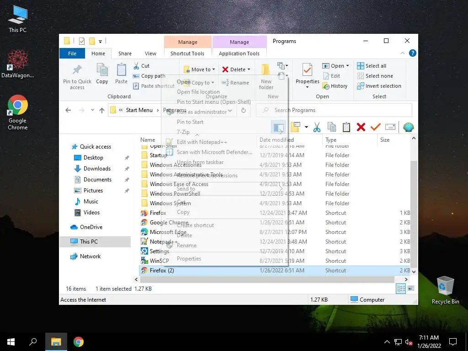This screenshot has height=351, width=468.
Task: Click the New folder ribbon button
Action: [x=266, y=76]
